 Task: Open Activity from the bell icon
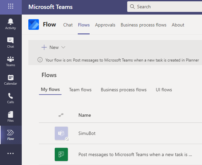point(11,24)
